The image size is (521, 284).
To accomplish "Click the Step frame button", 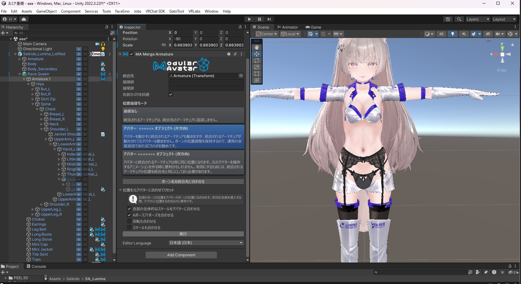I will coord(269,19).
